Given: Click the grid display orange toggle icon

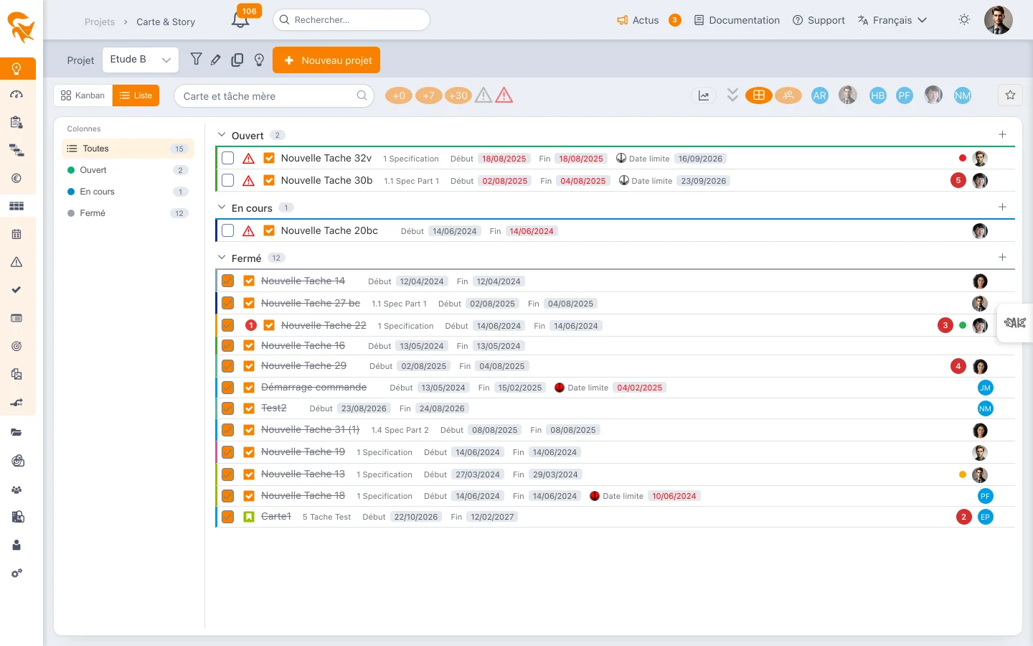Looking at the screenshot, I should tap(758, 95).
